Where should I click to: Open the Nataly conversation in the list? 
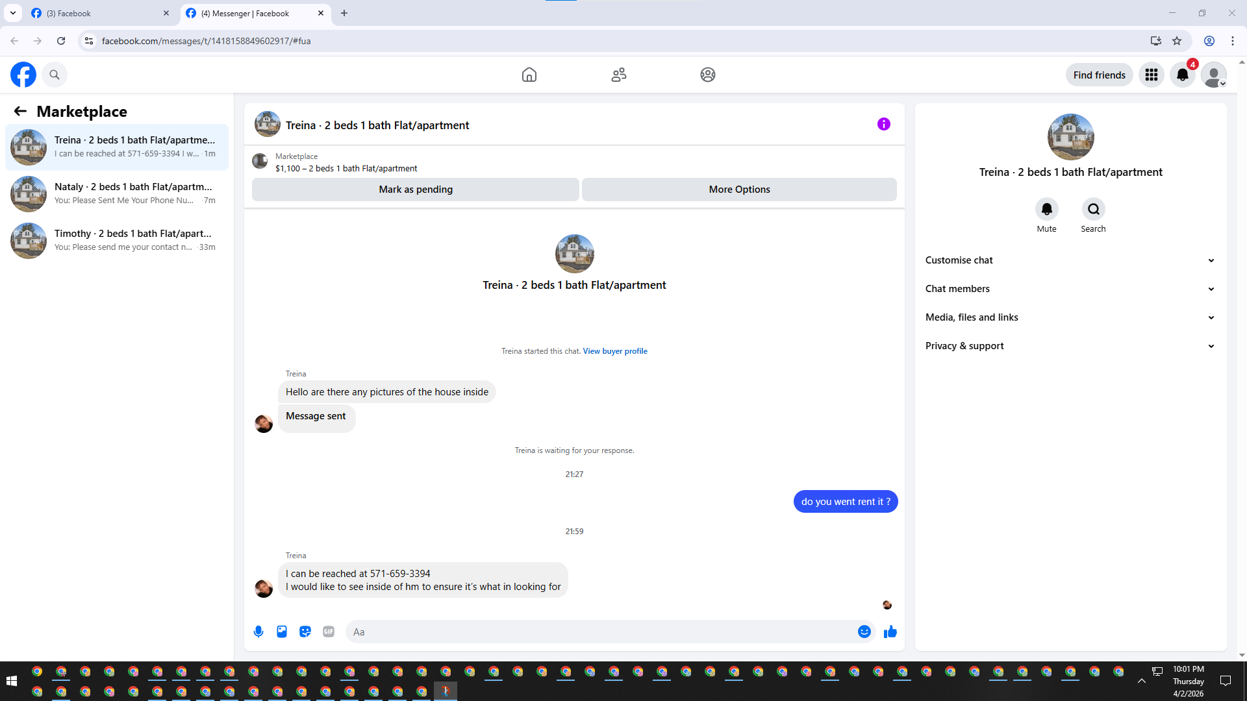117,194
